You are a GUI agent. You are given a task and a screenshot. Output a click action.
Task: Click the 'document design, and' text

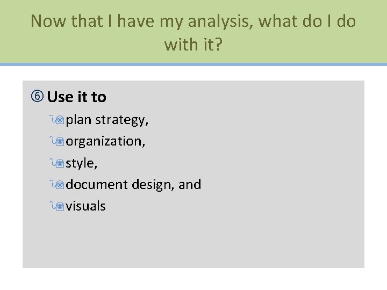(x=133, y=184)
